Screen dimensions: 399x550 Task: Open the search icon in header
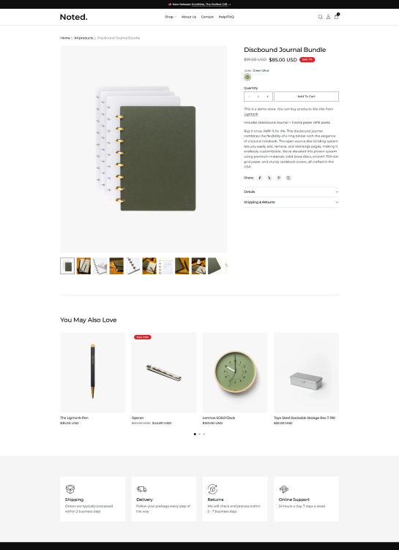321,17
